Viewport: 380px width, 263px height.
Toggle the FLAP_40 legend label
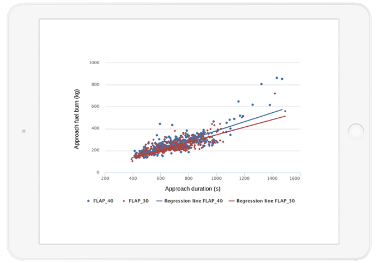pyautogui.click(x=103, y=201)
